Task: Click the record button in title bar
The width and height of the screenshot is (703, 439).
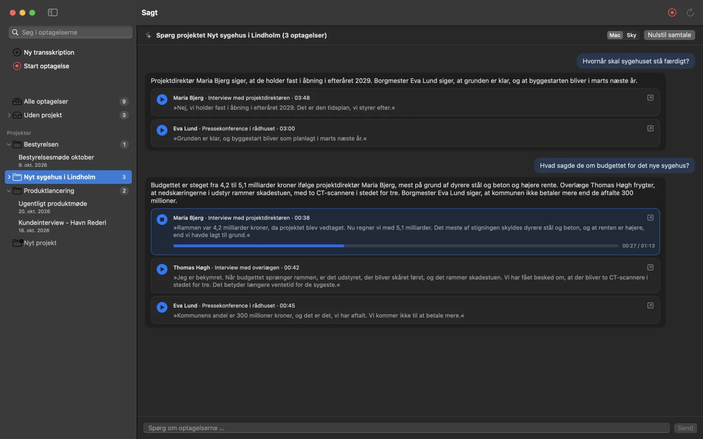Action: pos(672,12)
